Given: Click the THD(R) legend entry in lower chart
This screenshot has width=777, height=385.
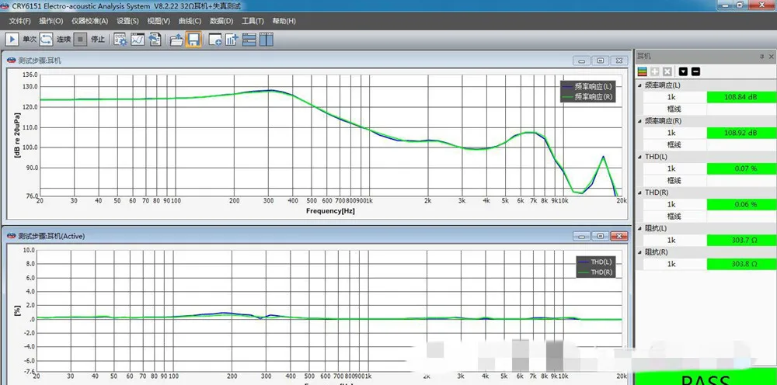Looking at the screenshot, I should 595,272.
